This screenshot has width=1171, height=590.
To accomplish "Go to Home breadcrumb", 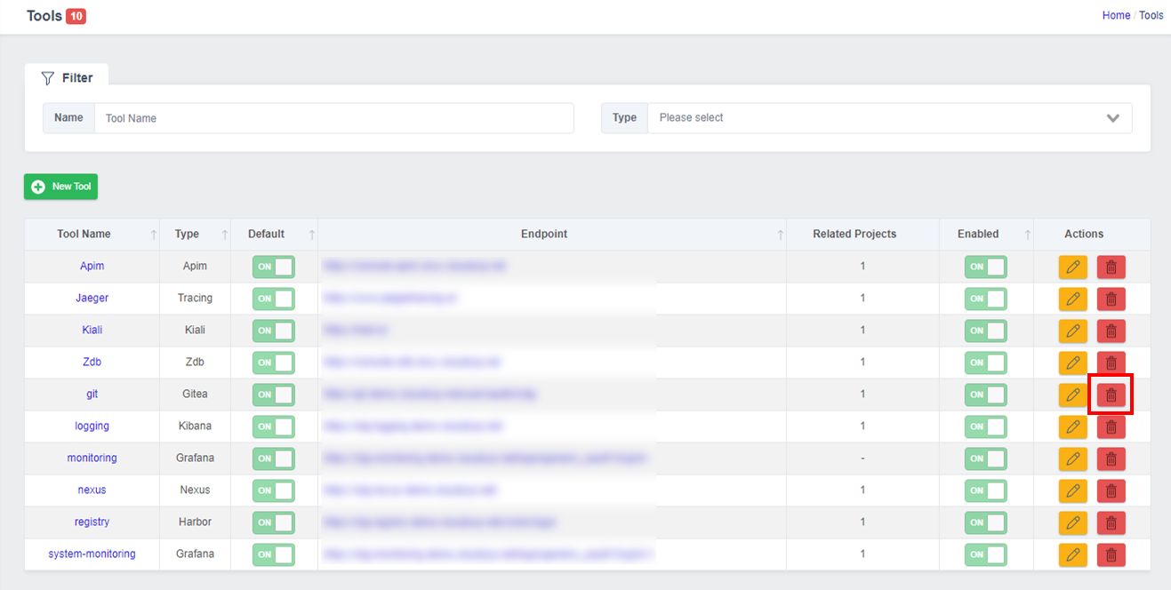I will (1116, 15).
